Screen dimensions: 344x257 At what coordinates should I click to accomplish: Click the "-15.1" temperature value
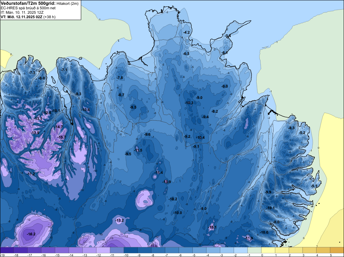tap(212, 227)
